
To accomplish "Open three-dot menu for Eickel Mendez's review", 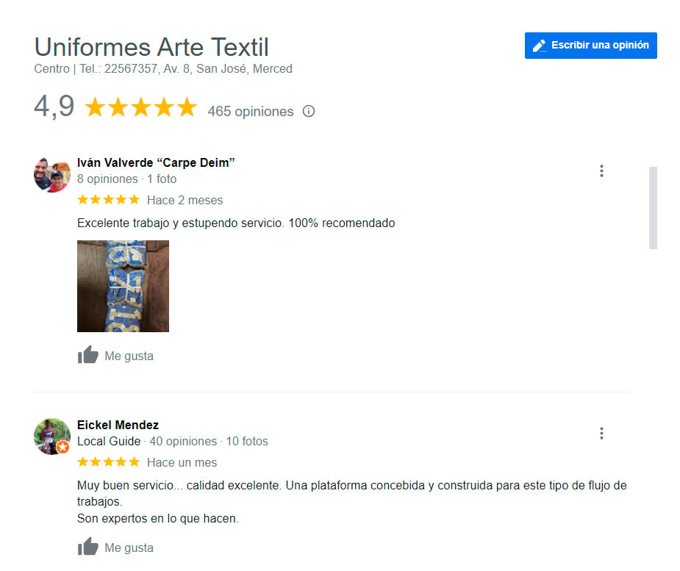I will click(x=601, y=433).
